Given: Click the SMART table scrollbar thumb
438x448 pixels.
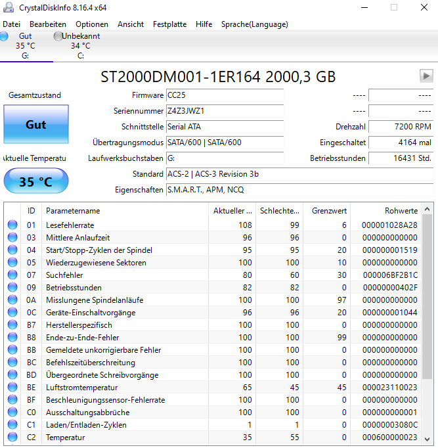Looking at the screenshot, I should [427, 296].
